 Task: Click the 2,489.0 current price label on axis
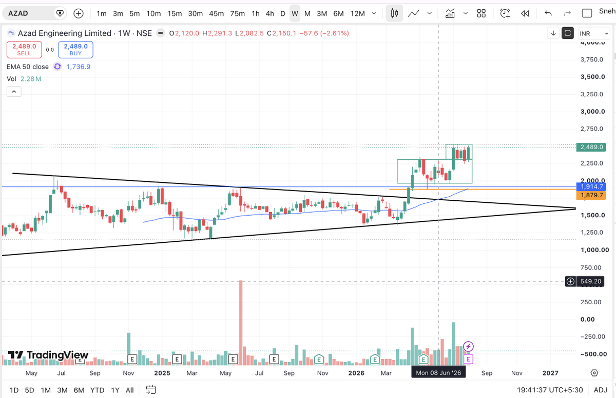pos(592,147)
